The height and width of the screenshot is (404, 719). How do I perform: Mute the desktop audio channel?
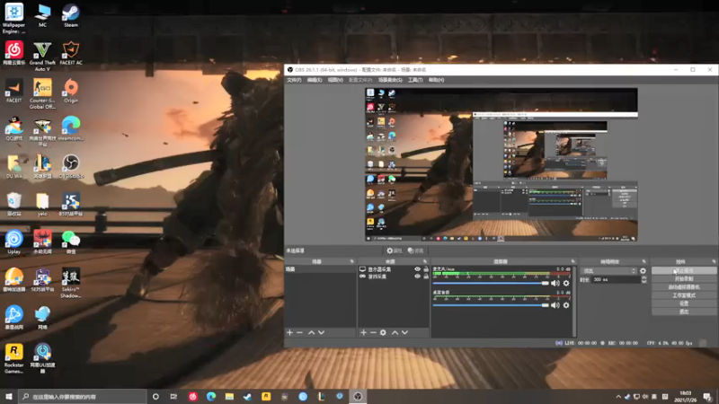click(555, 305)
